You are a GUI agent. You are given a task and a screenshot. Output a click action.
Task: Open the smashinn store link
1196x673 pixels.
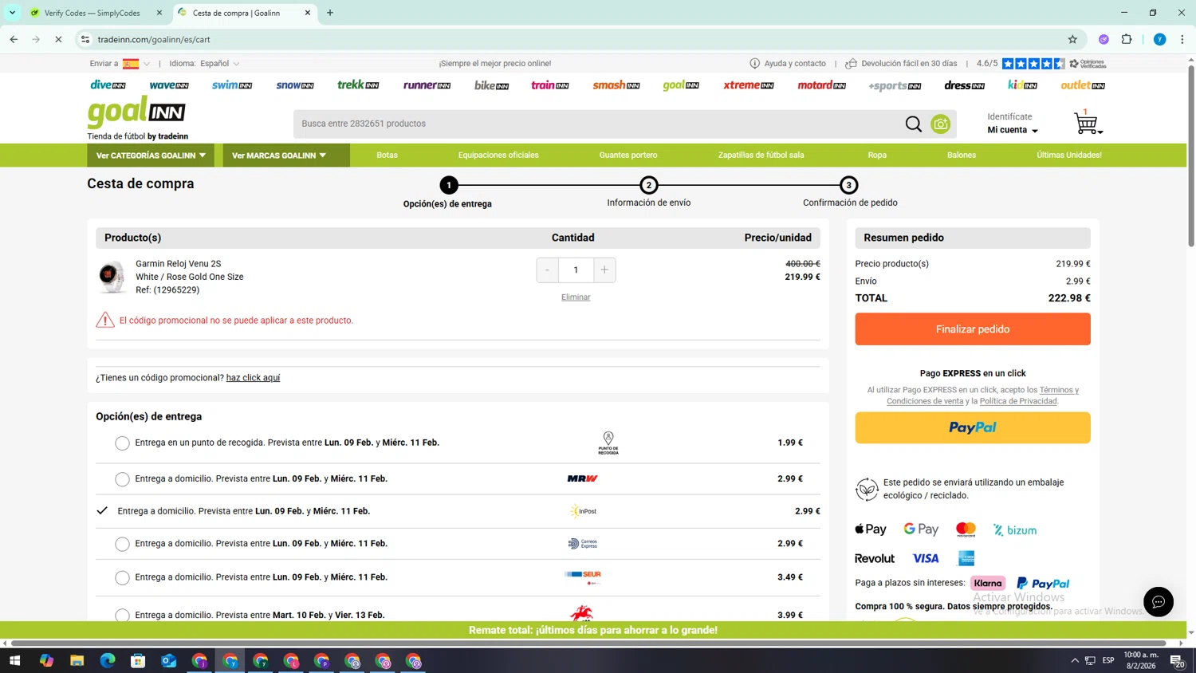click(616, 85)
